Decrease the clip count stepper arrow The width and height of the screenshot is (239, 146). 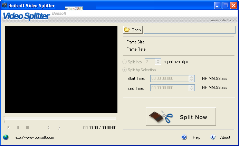[x=158, y=63]
